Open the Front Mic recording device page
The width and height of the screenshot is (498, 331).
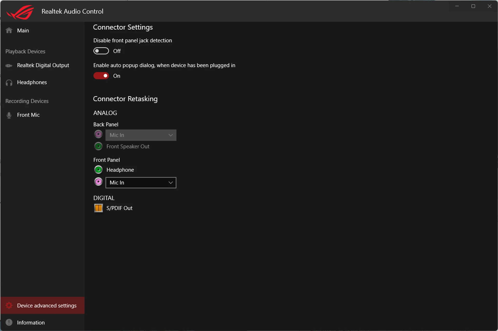point(42,115)
